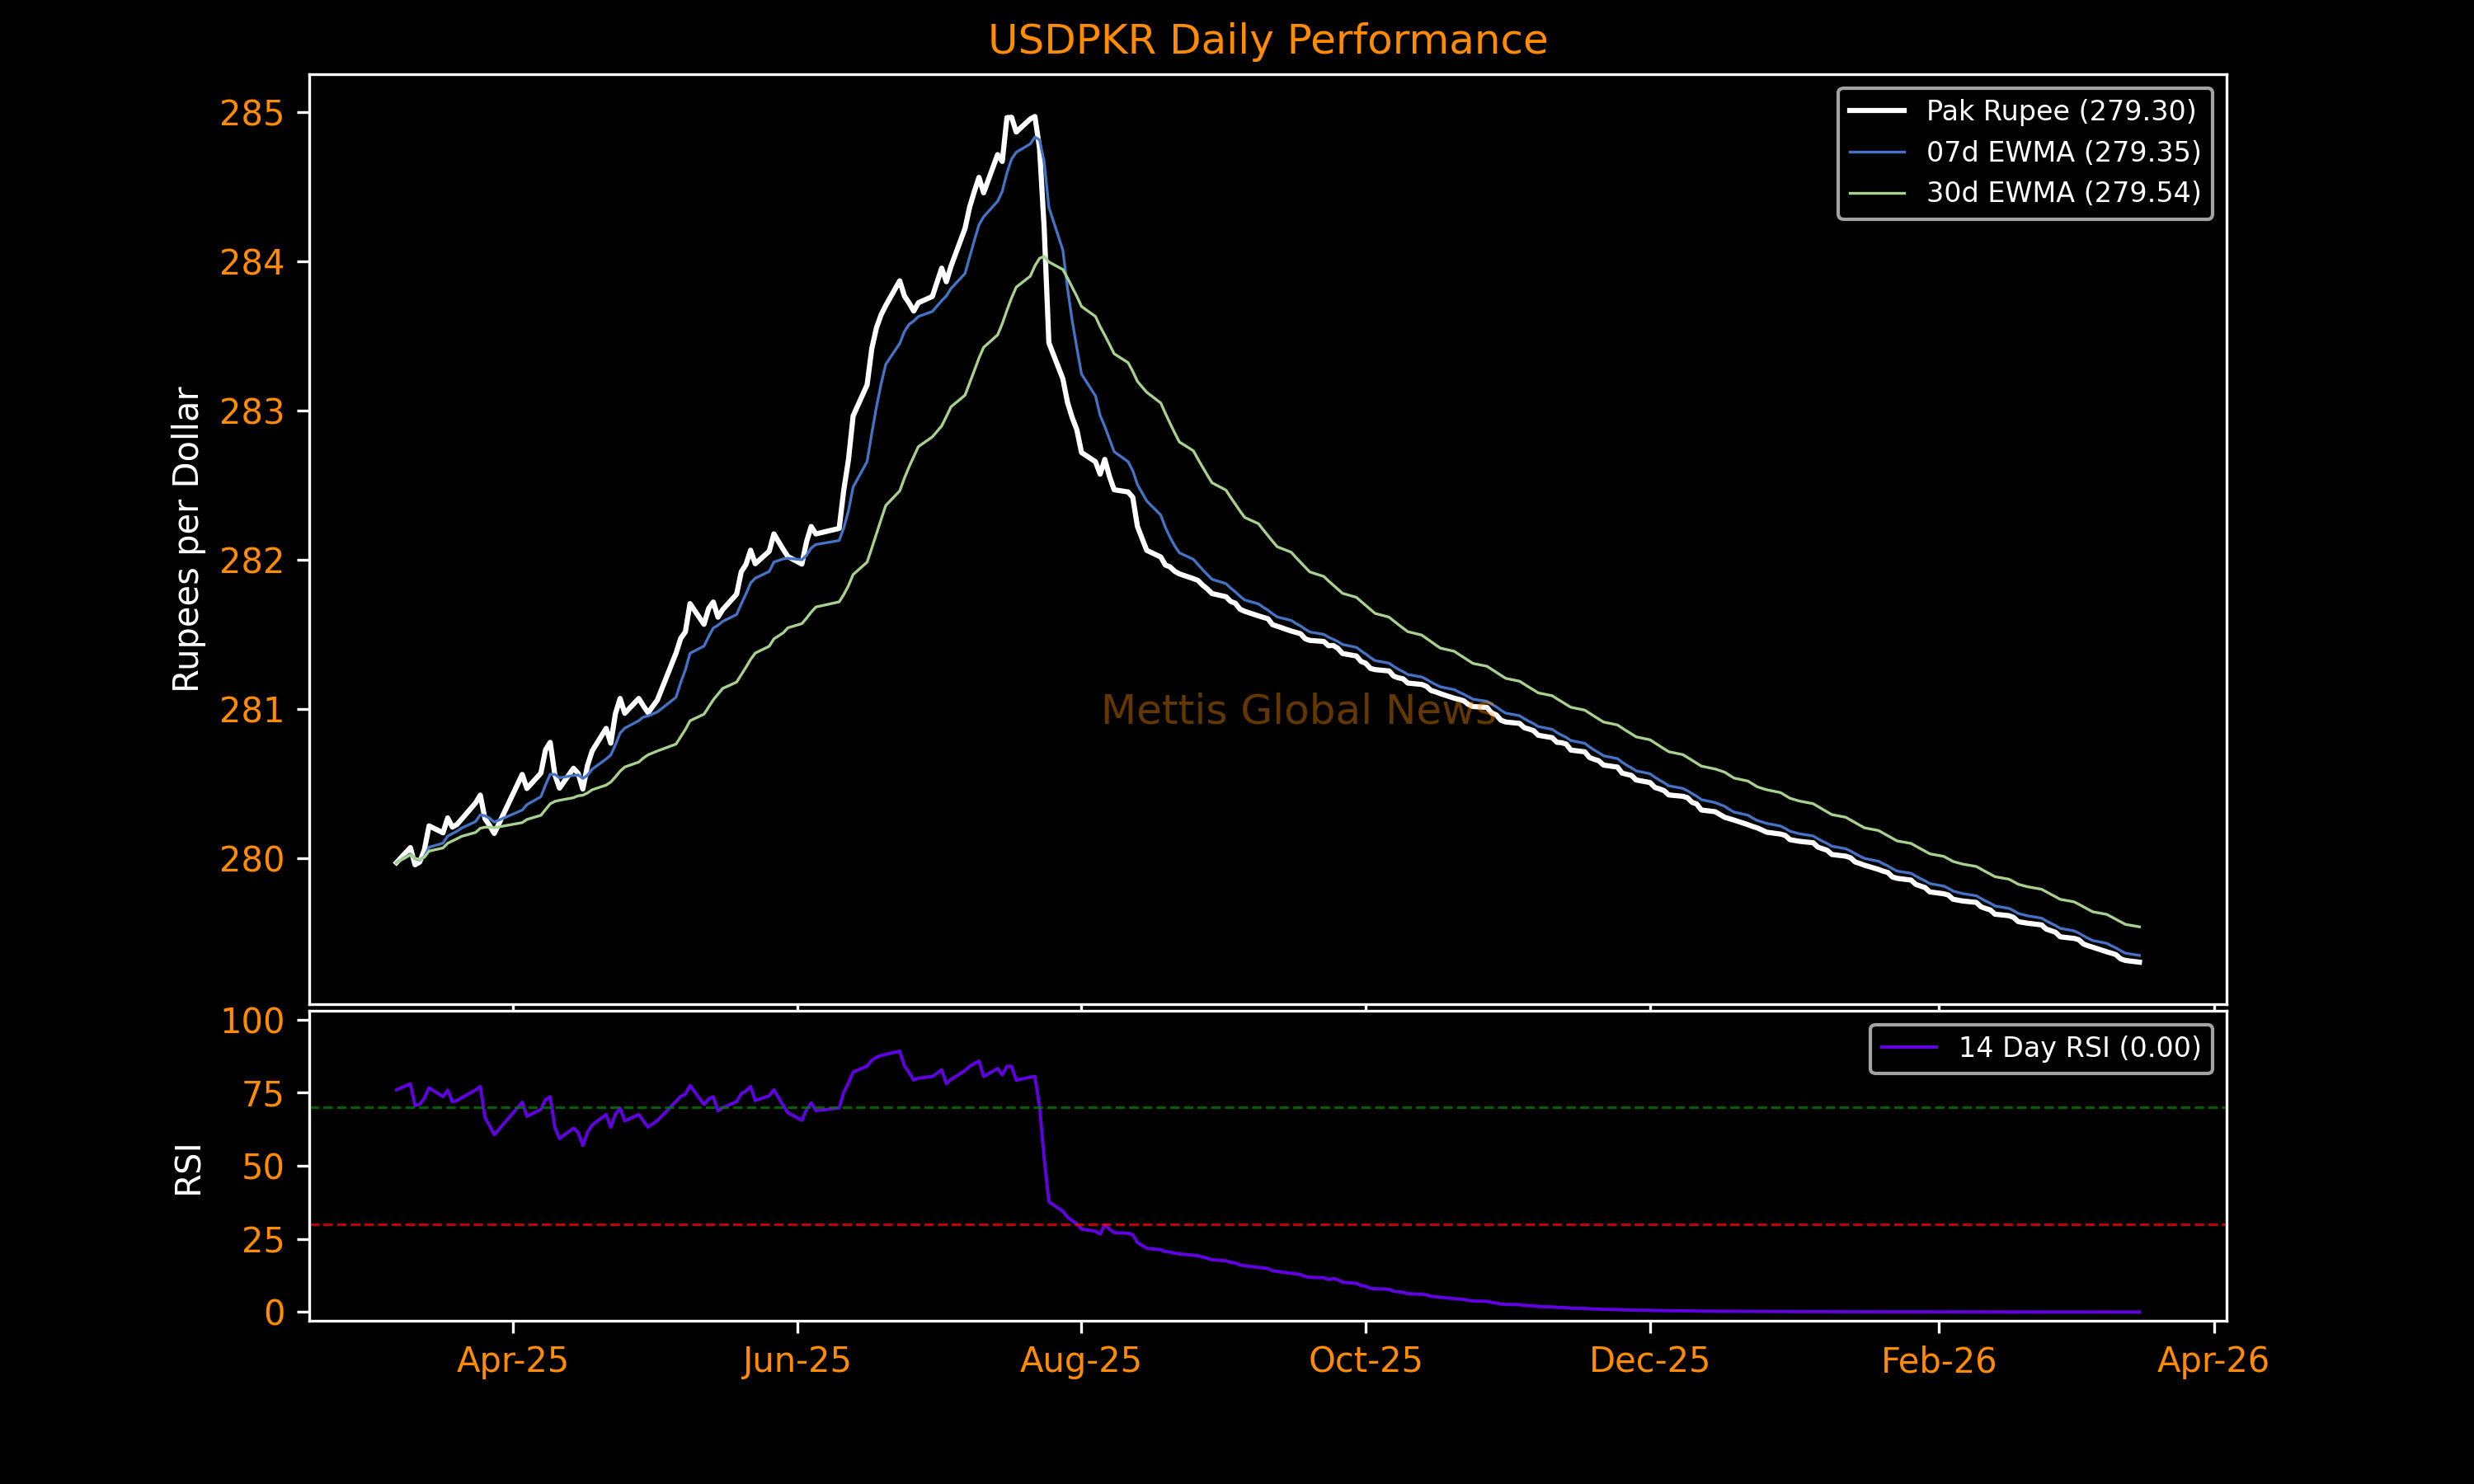This screenshot has height=1484, width=2474.
Task: Click the RSI 75 tick label
Action: [x=263, y=1095]
